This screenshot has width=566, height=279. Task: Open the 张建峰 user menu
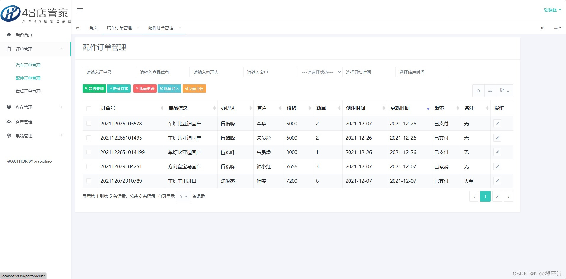coord(552,10)
